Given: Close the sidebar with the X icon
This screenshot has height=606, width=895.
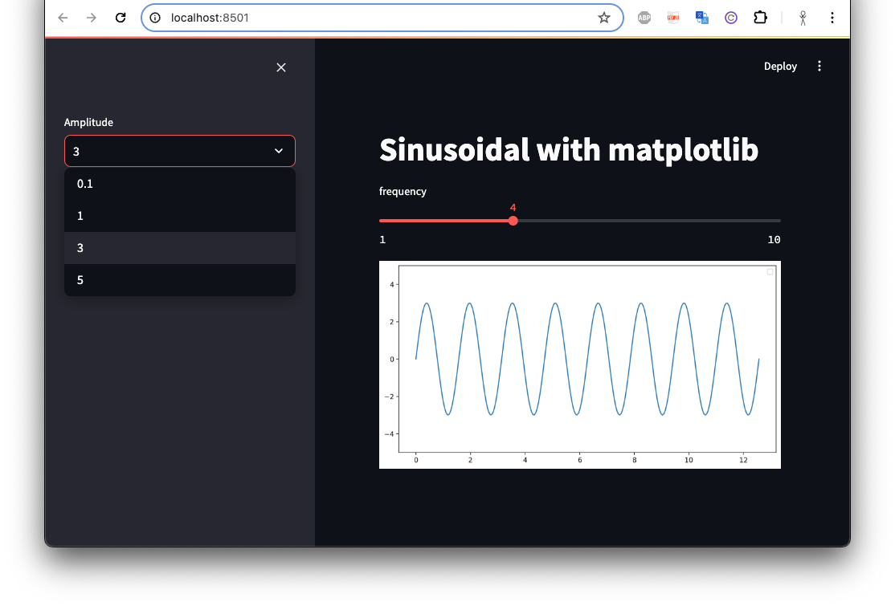Looking at the screenshot, I should tap(281, 67).
